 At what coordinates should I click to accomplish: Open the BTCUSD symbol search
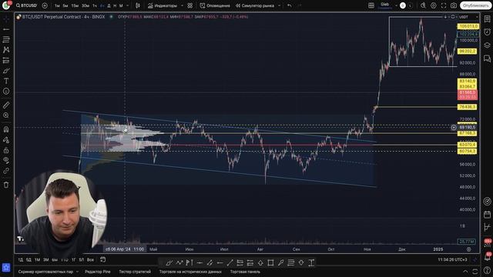[x=26, y=5]
